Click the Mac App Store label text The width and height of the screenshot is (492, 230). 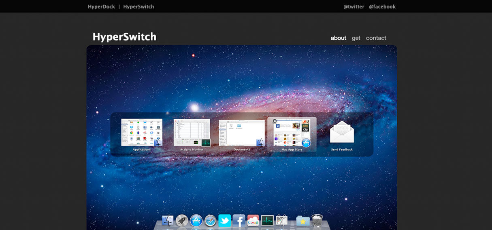[292, 150]
